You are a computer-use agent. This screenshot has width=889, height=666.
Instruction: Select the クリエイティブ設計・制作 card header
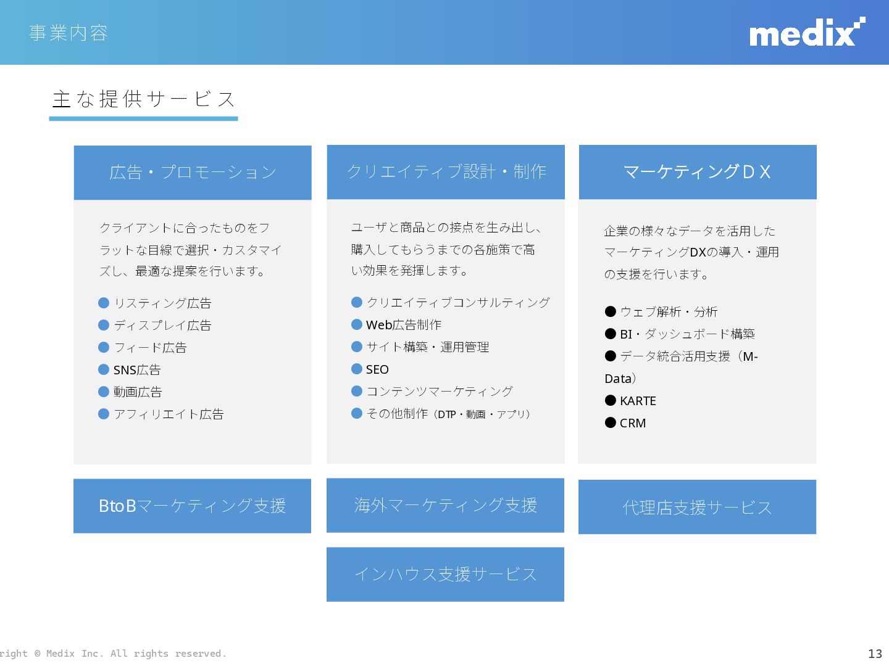[x=446, y=172]
